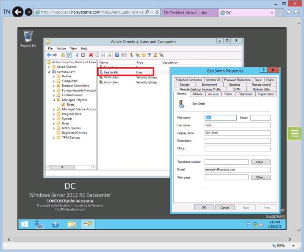Open the Help menu
The image size is (304, 252).
click(84, 48)
